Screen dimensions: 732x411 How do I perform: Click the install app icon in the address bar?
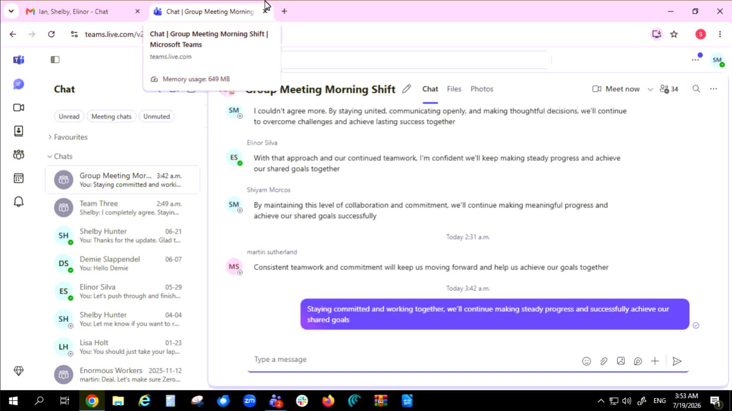click(657, 34)
